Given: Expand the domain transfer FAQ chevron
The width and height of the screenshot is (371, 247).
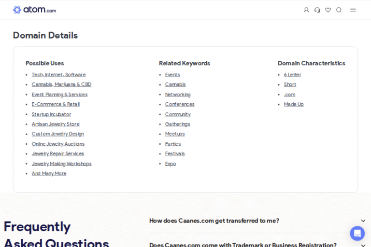Looking at the screenshot, I should 363,221.
